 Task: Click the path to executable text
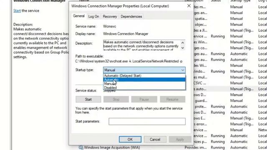pyautogui.click(x=129, y=61)
